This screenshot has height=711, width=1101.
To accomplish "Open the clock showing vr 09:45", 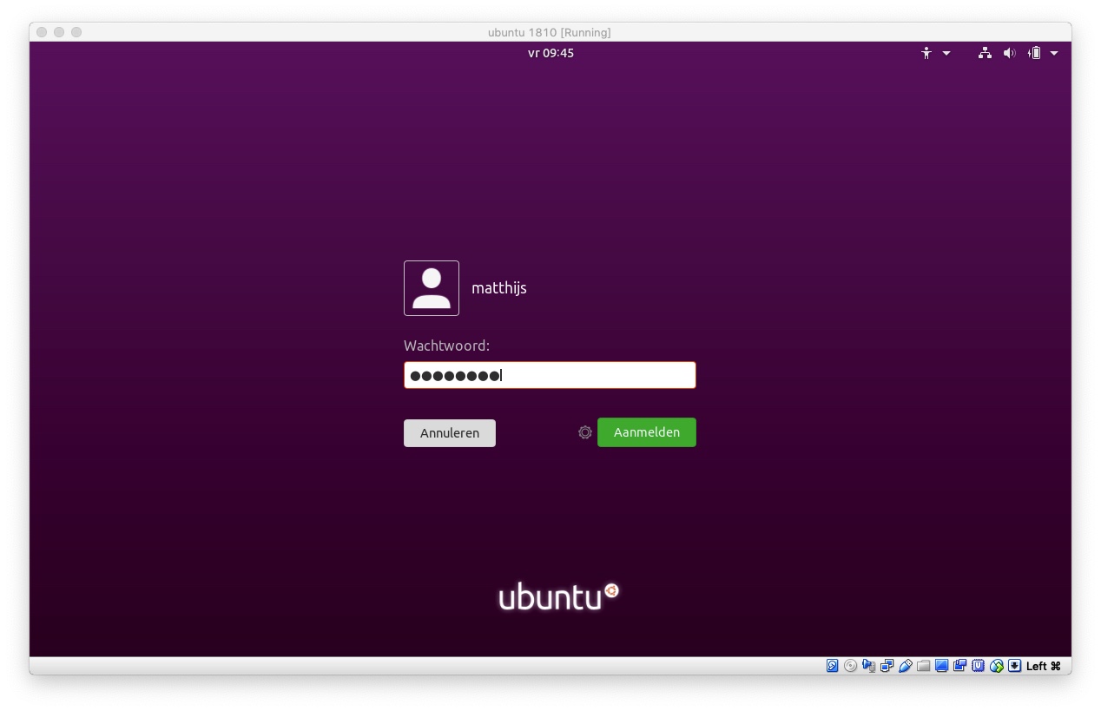I will click(x=550, y=53).
